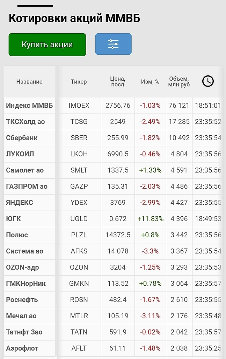This screenshot has height=359, width=226.
Task: Click the ЯНДЕКС stock name
Action: point(20,202)
